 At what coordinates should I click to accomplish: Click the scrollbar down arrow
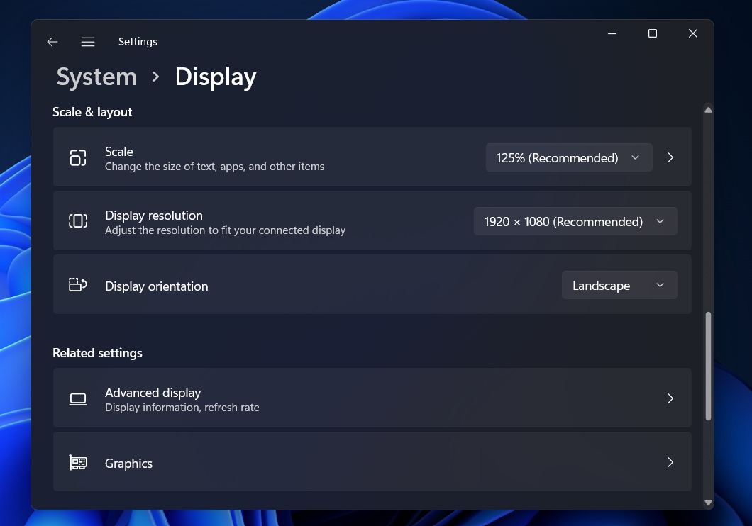tap(708, 503)
